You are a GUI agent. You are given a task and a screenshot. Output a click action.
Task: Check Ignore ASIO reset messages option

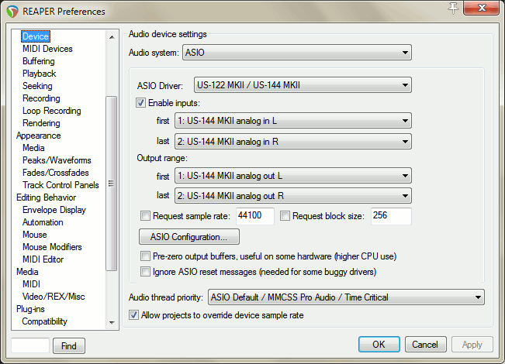click(x=145, y=272)
